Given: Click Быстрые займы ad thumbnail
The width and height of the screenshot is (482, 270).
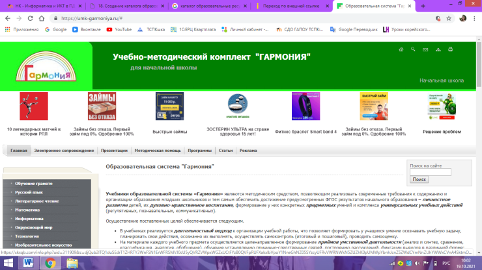Looking at the screenshot, I should [170, 106].
